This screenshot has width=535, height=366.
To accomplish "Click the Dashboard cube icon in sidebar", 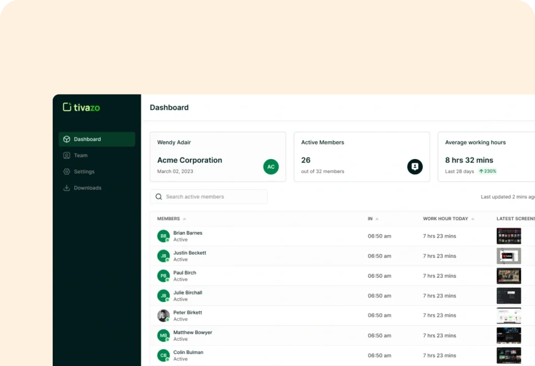I will [x=66, y=139].
